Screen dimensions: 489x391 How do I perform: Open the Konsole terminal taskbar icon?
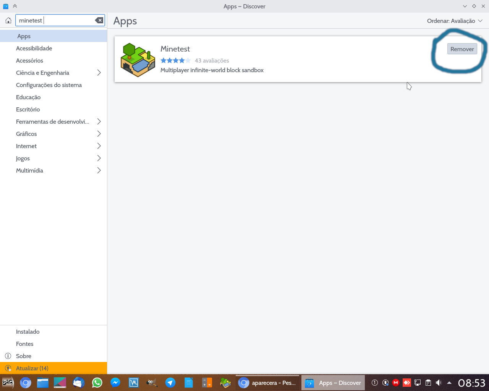tap(60, 383)
